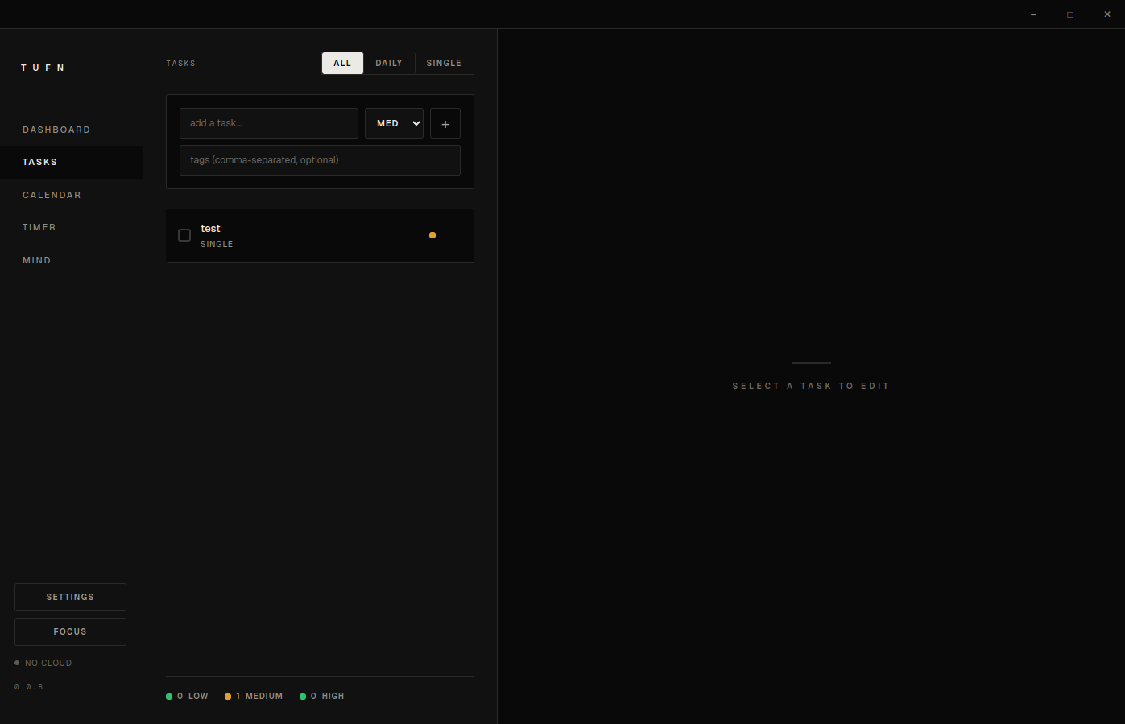Screen dimensions: 1125x724
Task: Mark the test task as complete
Action: pos(184,235)
